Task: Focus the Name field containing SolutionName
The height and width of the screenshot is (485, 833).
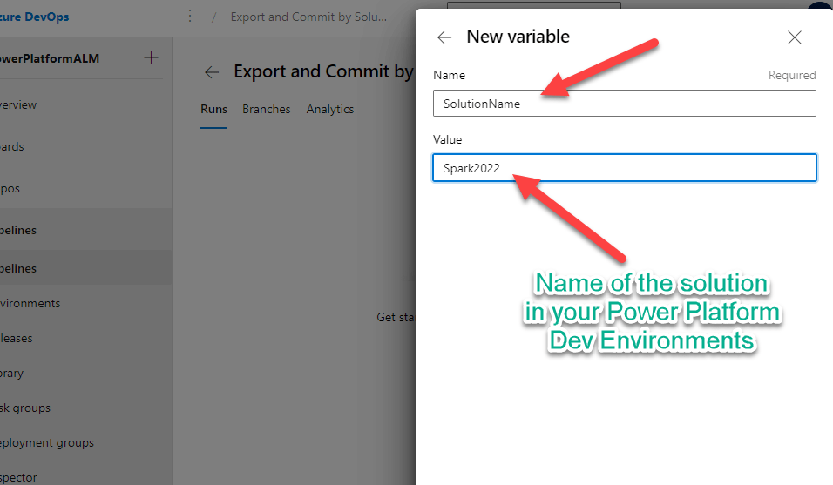Action: (624, 104)
